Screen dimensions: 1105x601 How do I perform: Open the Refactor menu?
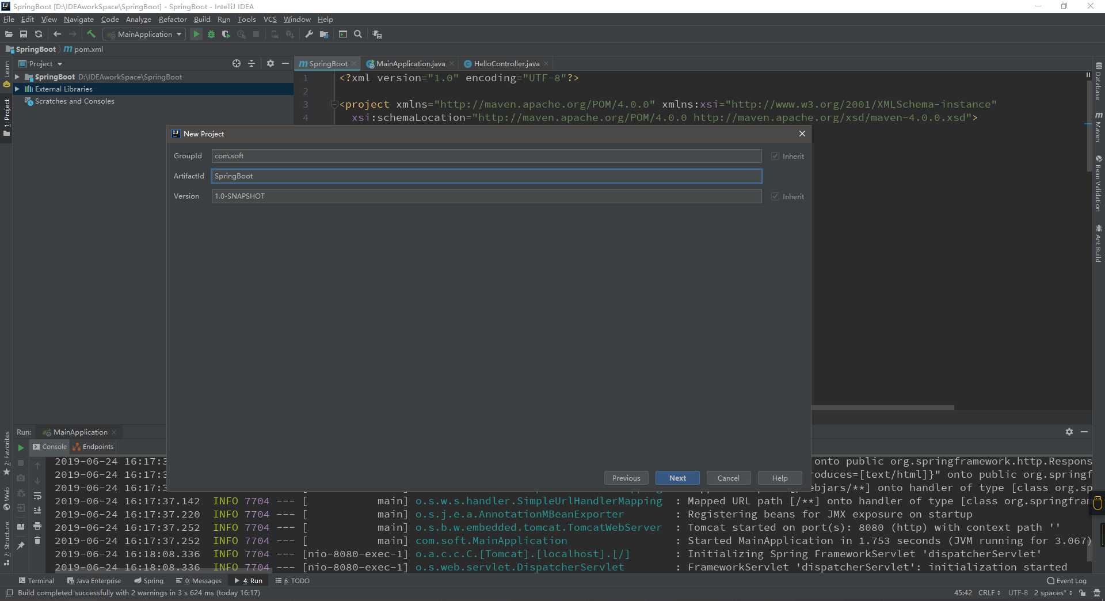(x=173, y=19)
